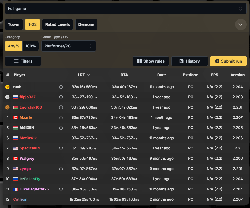Open run time 33m 15s 680ms
Screen dimensions: 250x208
[84, 87]
